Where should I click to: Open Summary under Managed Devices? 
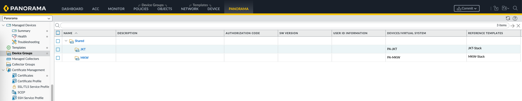(x=24, y=31)
